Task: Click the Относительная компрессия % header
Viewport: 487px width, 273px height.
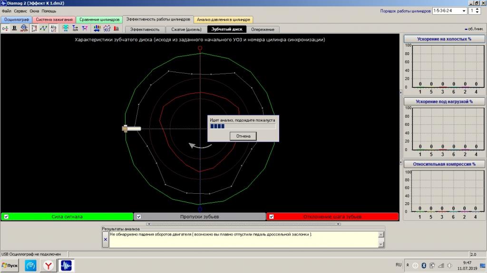Action: 444,164
